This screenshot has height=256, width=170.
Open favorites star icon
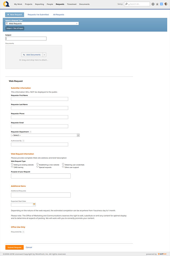[x=157, y=4]
